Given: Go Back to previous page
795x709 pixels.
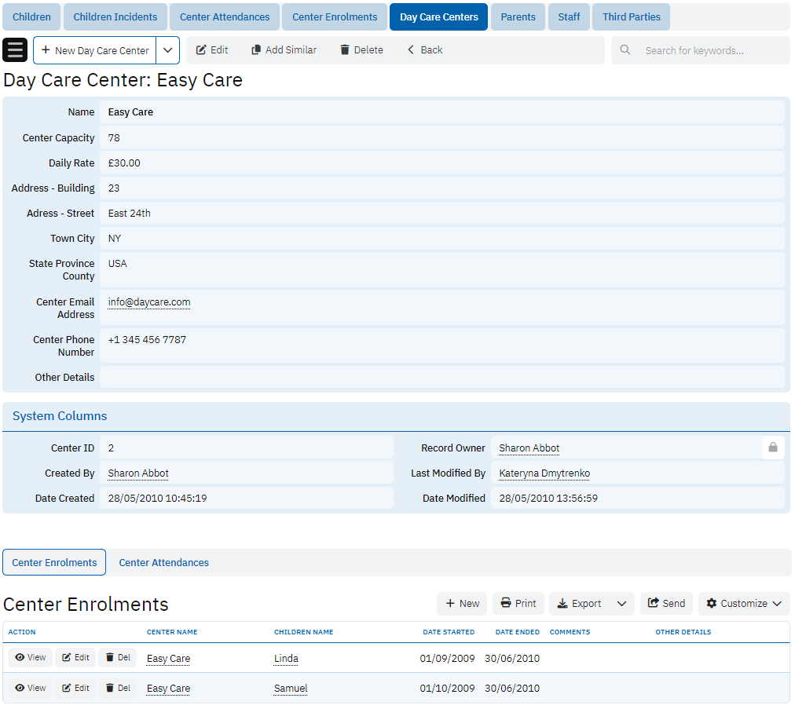Looking at the screenshot, I should [424, 50].
